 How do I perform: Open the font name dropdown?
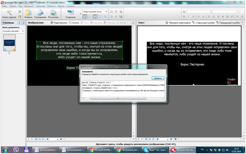(x=225, y=12)
